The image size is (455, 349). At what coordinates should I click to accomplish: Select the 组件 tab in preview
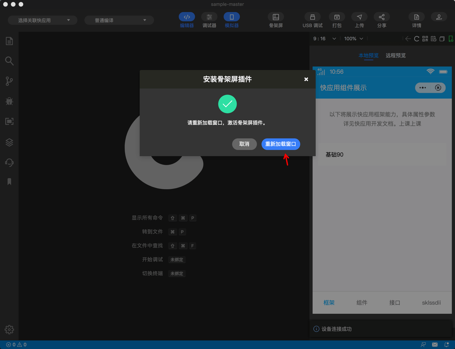pos(362,302)
